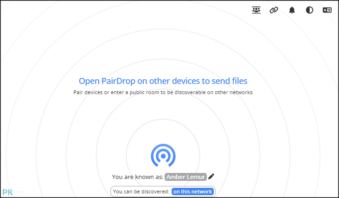
Task: Click "Open PairDrop on other devices" heading
Action: pyautogui.click(x=163, y=81)
